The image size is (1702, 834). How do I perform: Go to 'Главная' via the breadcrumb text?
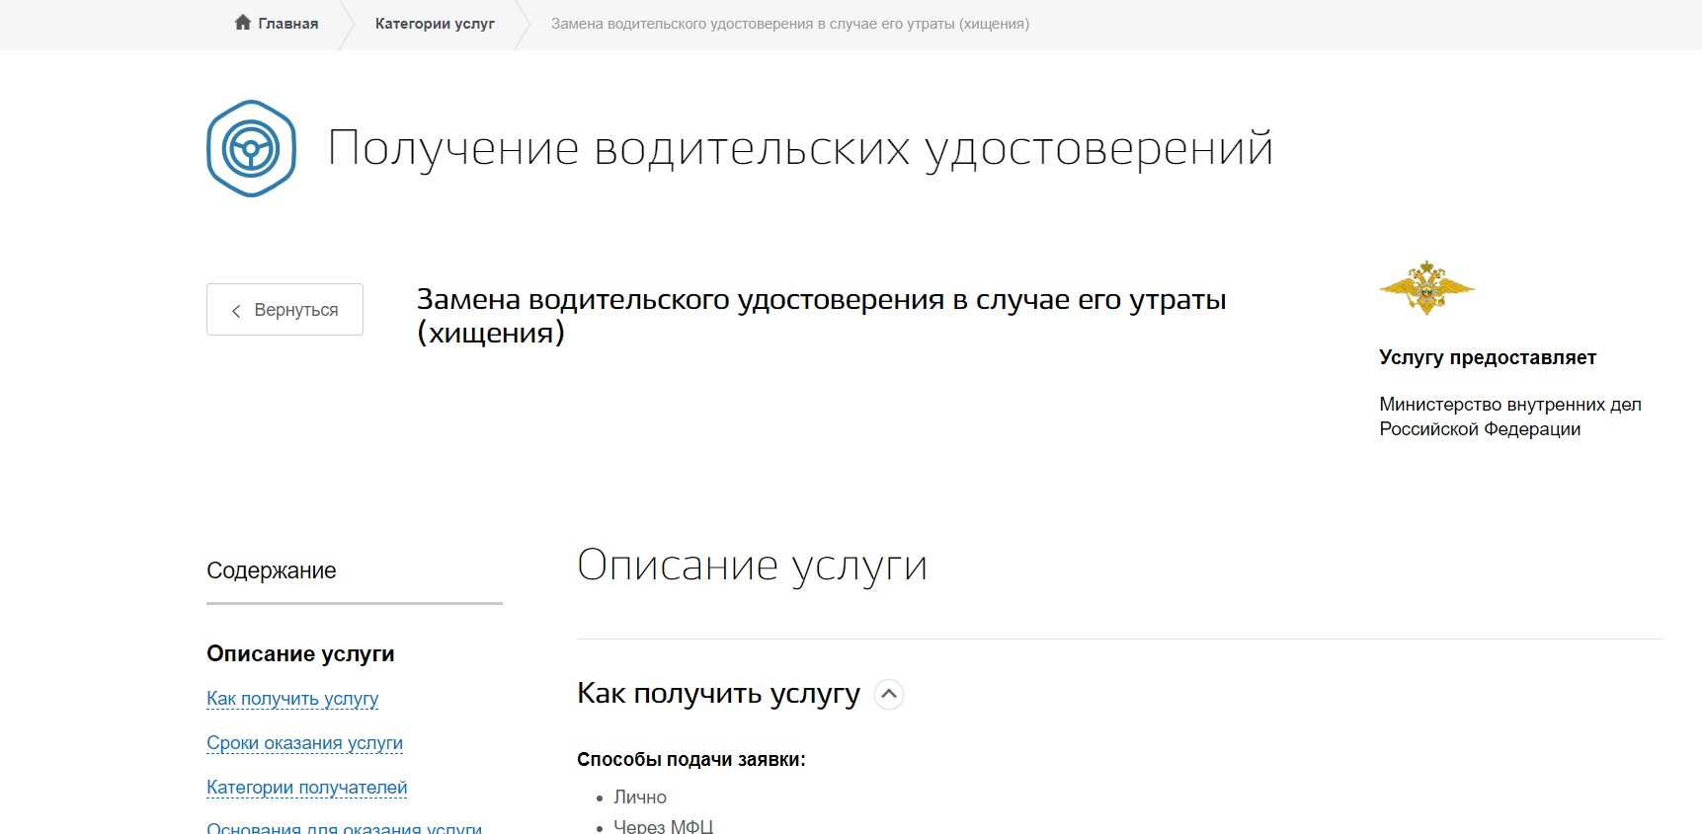287,24
